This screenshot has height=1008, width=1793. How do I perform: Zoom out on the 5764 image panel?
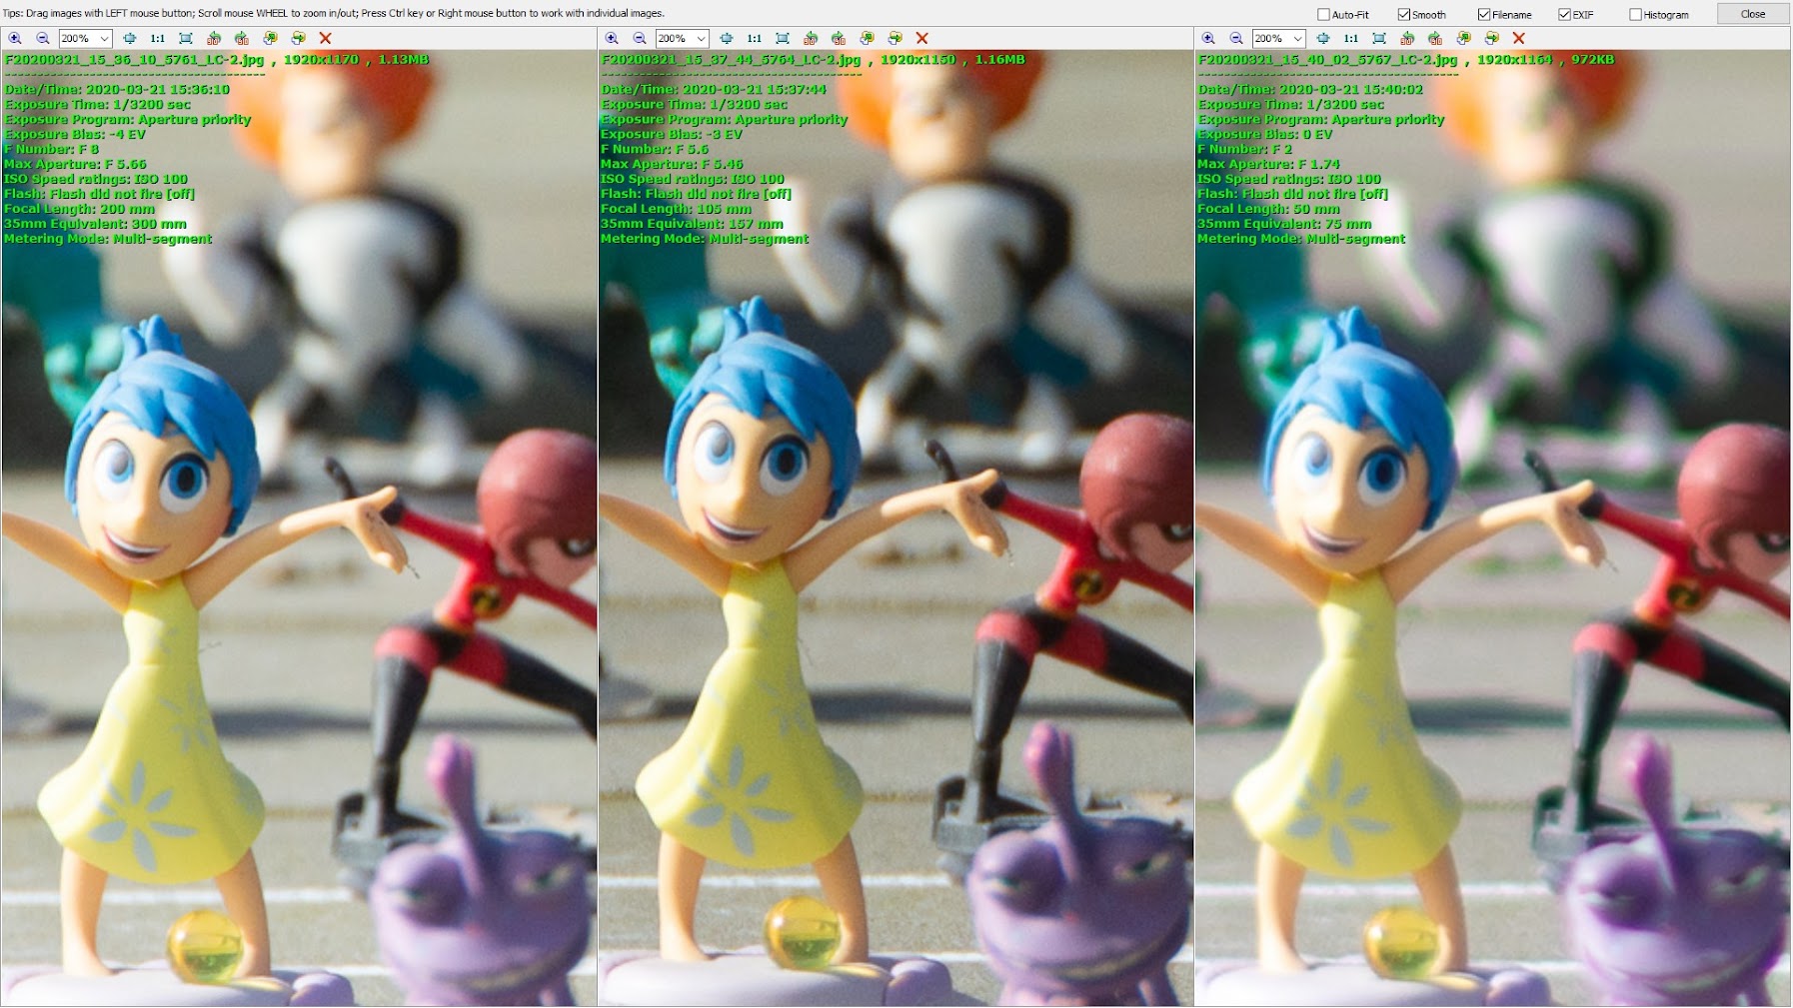click(640, 38)
